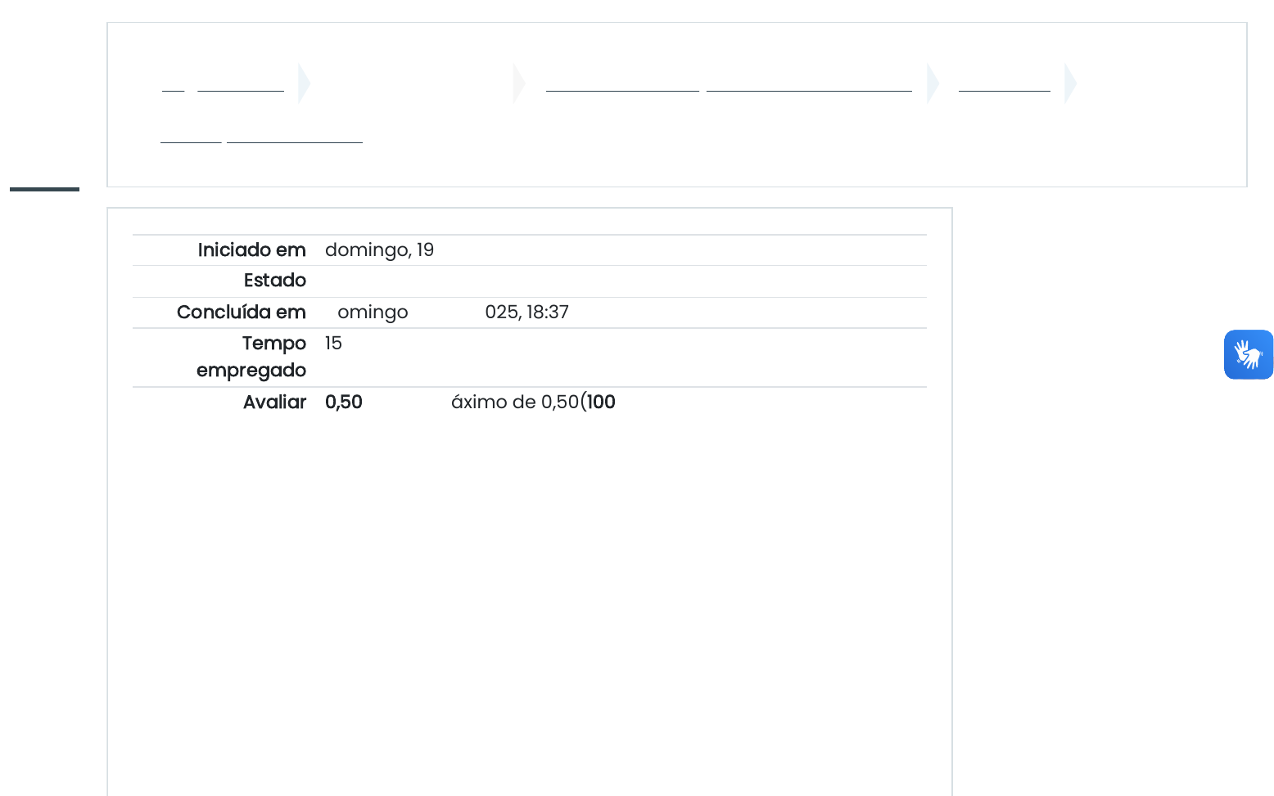Viewport: 1274px width, 796px height.
Task: Open the longest underlined breadcrumb link
Action: click(809, 83)
